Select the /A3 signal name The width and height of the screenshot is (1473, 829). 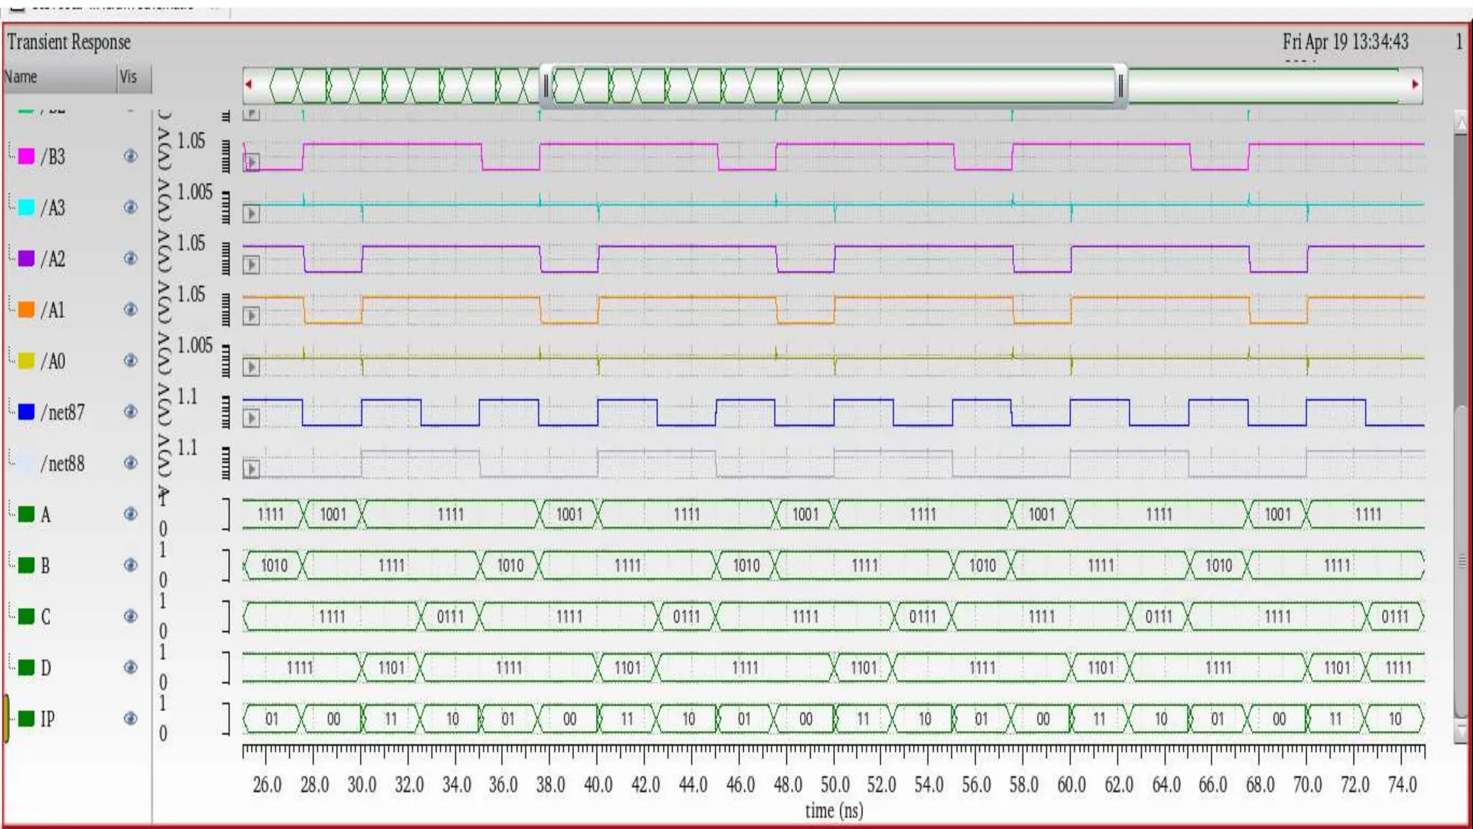click(53, 208)
